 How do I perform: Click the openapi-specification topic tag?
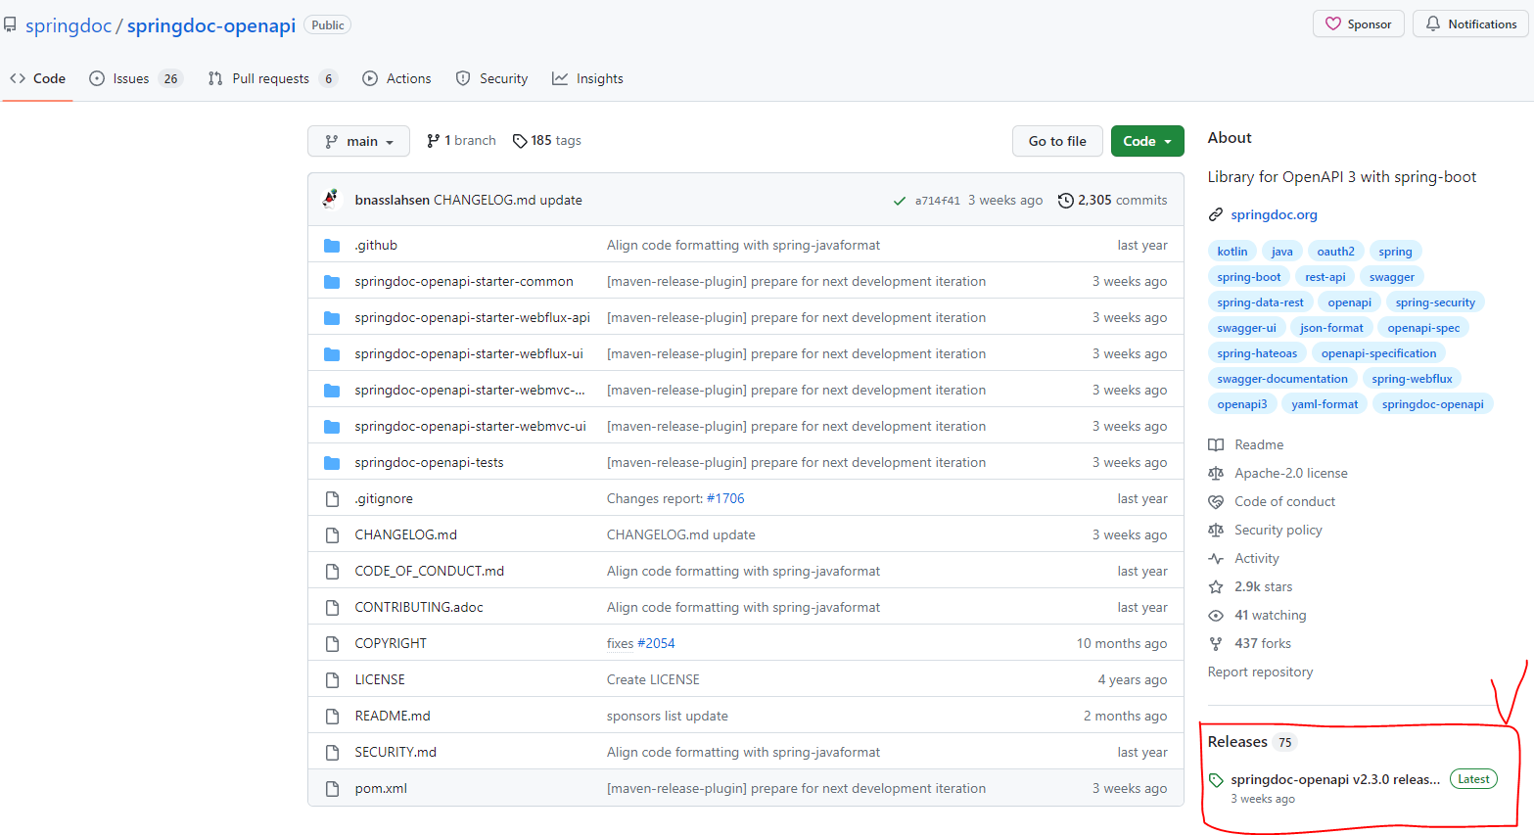[x=1378, y=353]
